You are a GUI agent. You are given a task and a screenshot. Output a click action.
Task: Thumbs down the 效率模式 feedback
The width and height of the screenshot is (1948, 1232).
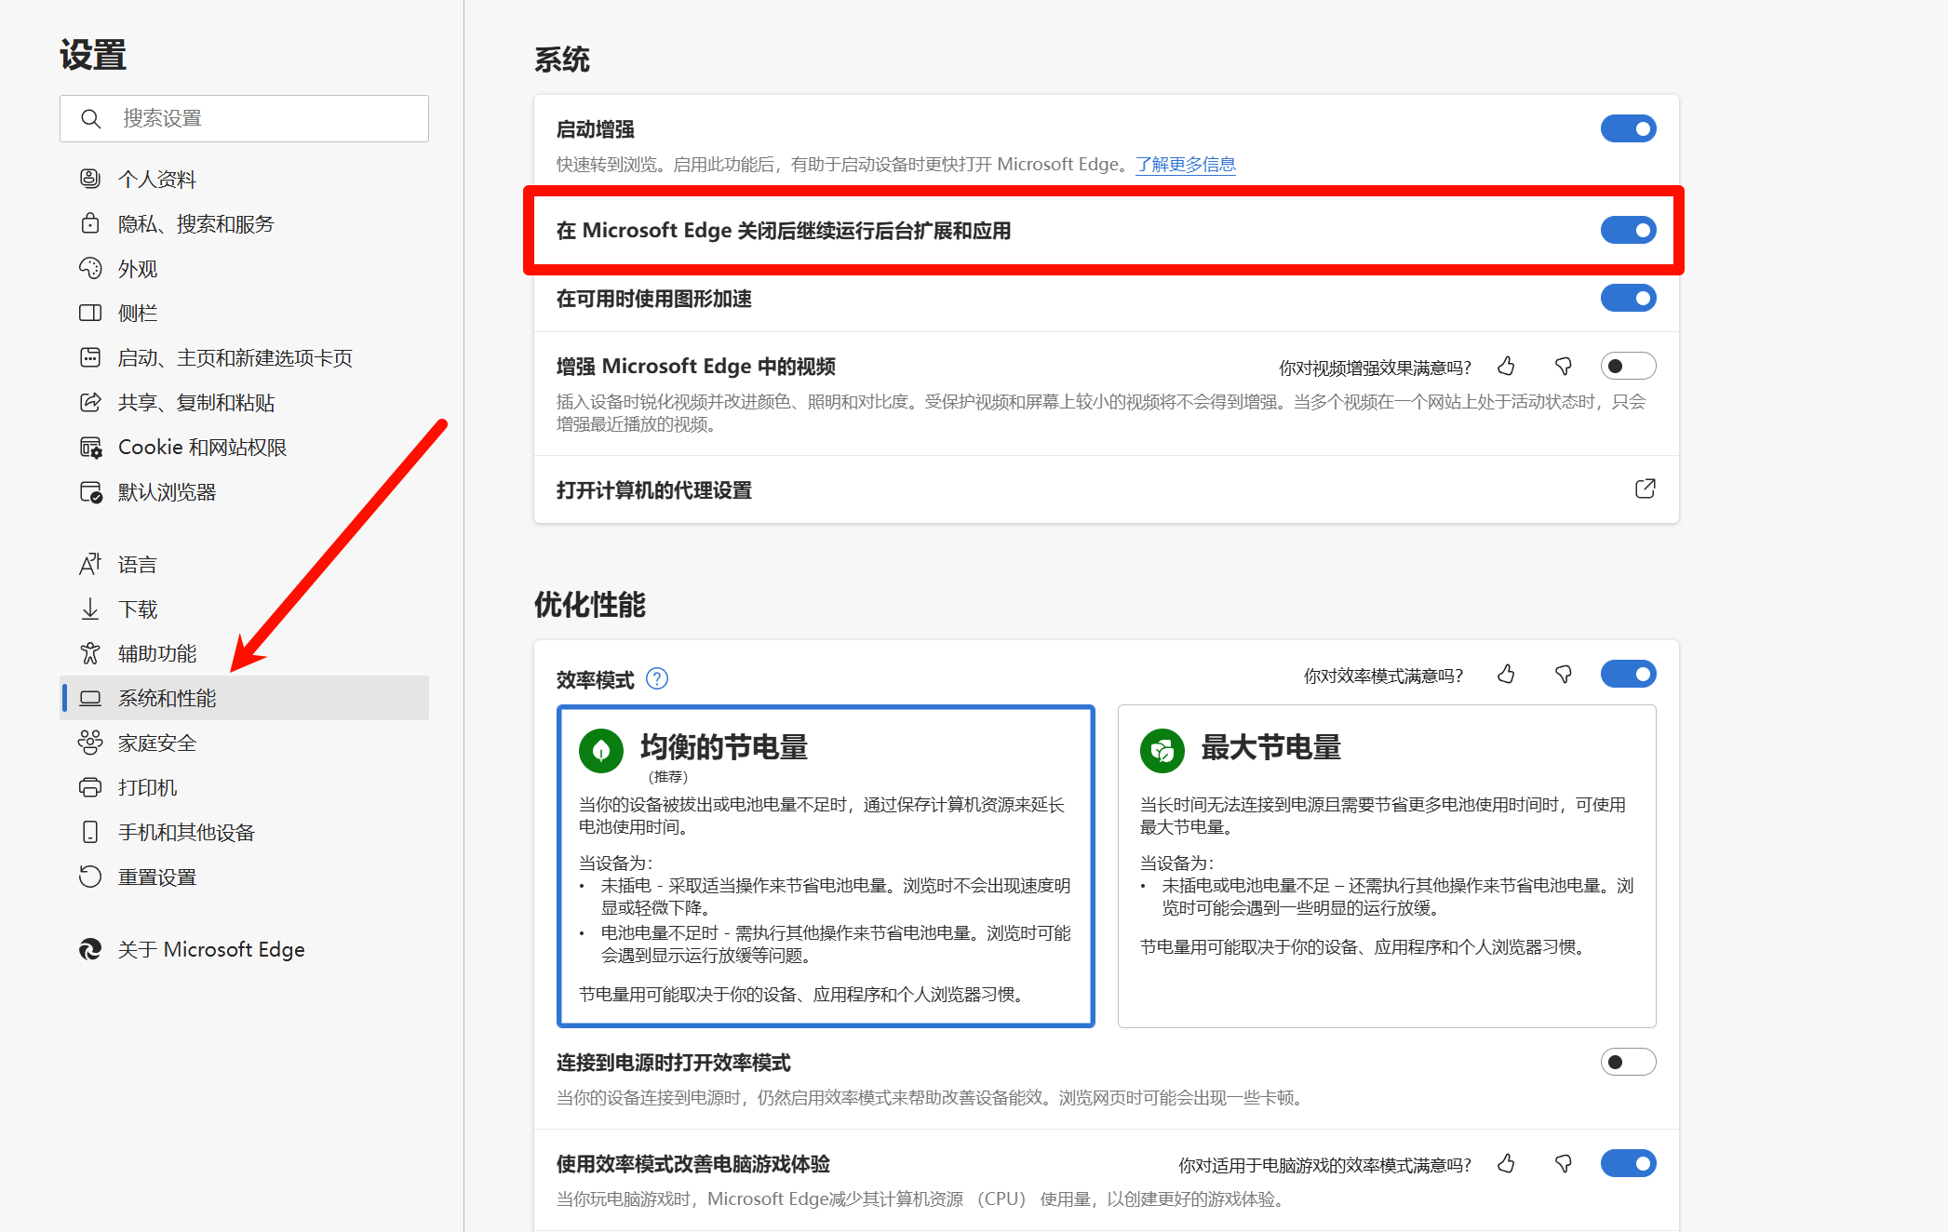(1564, 675)
